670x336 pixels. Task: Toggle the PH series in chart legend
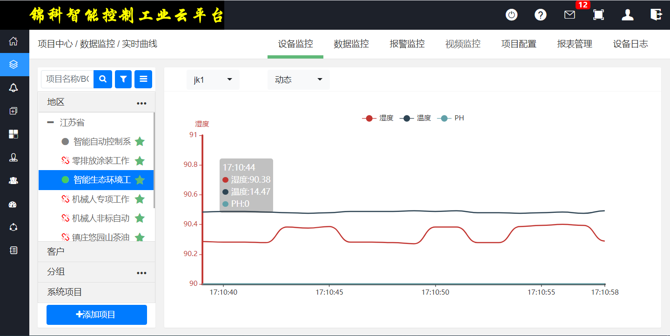[451, 118]
